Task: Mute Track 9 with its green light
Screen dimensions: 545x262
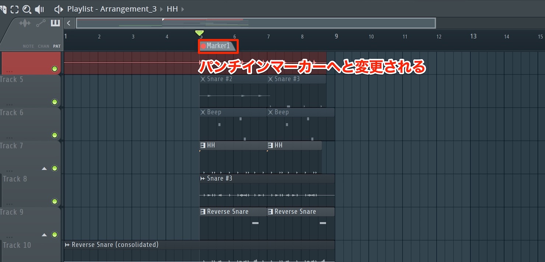Action: (x=54, y=234)
